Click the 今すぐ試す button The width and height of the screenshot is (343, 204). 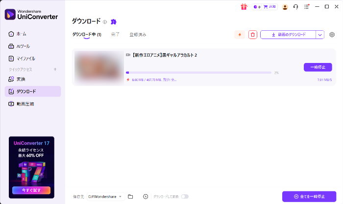coord(31,190)
